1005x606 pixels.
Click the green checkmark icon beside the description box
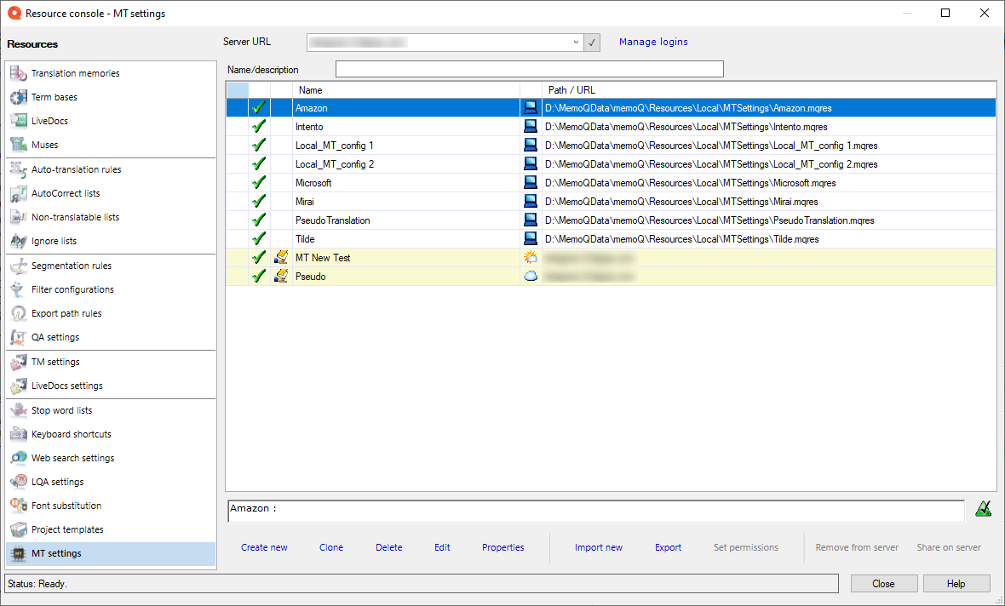(984, 509)
